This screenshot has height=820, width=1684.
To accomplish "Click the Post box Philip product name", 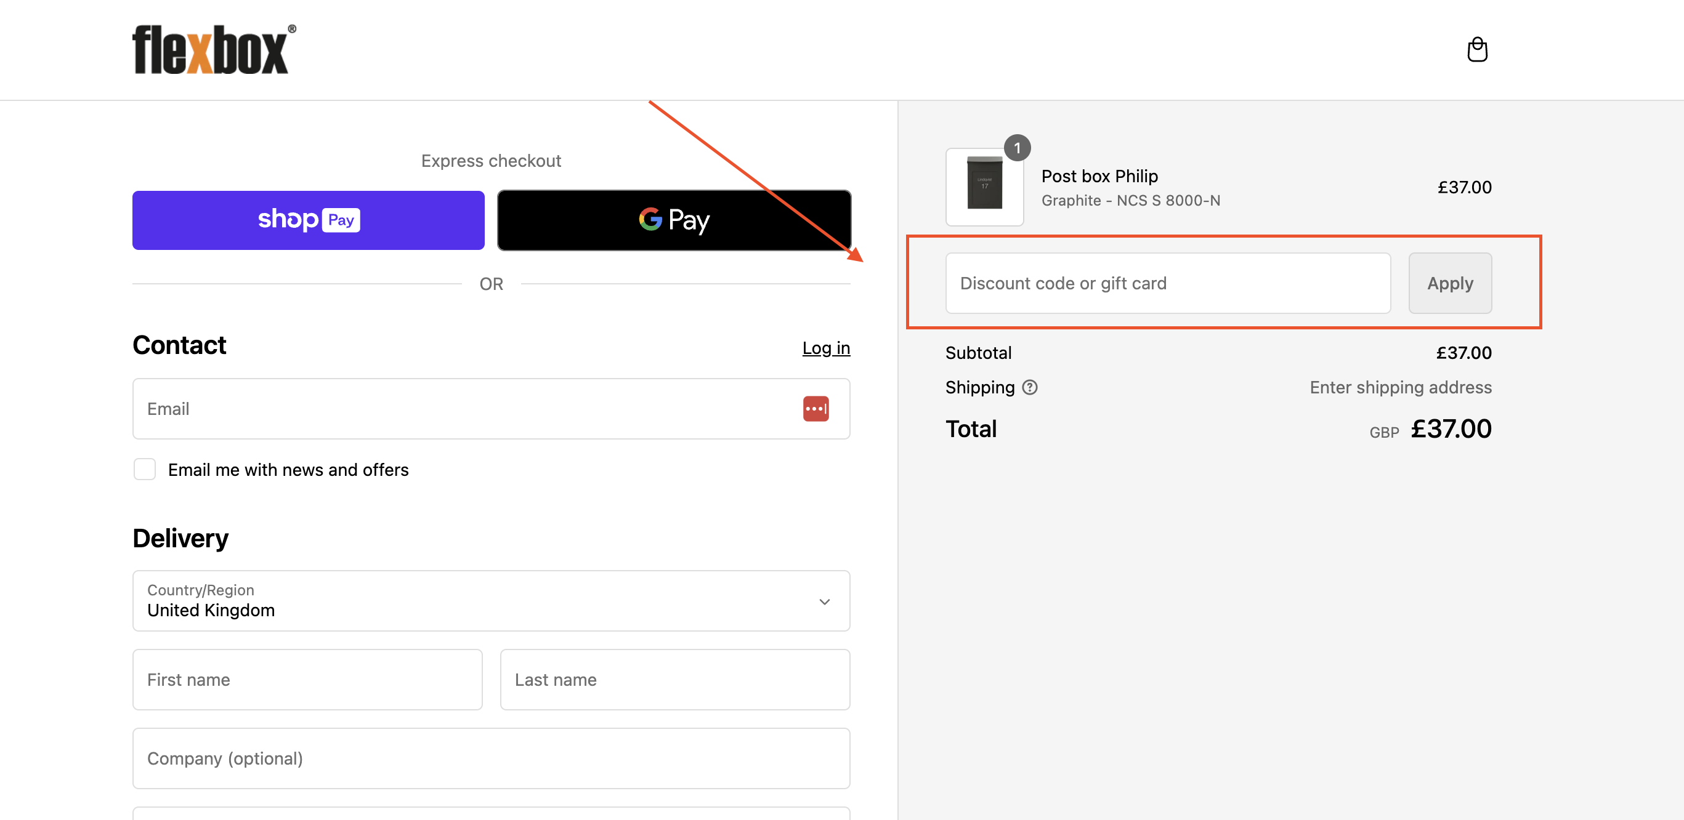I will click(1099, 176).
